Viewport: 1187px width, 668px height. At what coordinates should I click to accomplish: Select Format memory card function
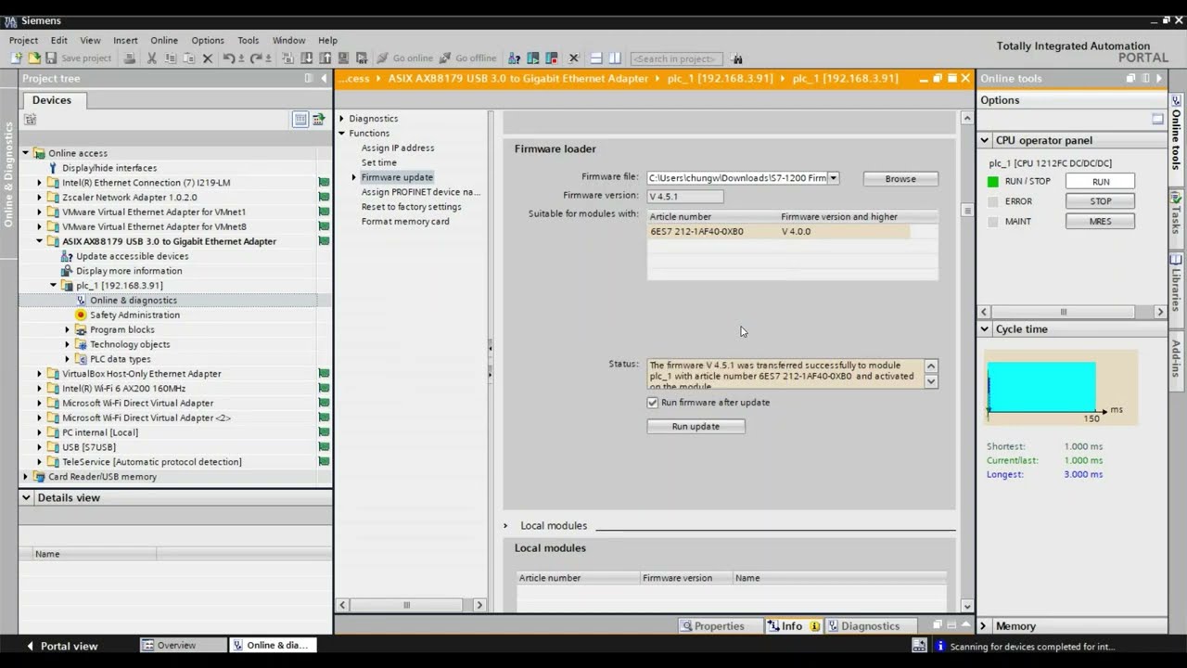[405, 222]
